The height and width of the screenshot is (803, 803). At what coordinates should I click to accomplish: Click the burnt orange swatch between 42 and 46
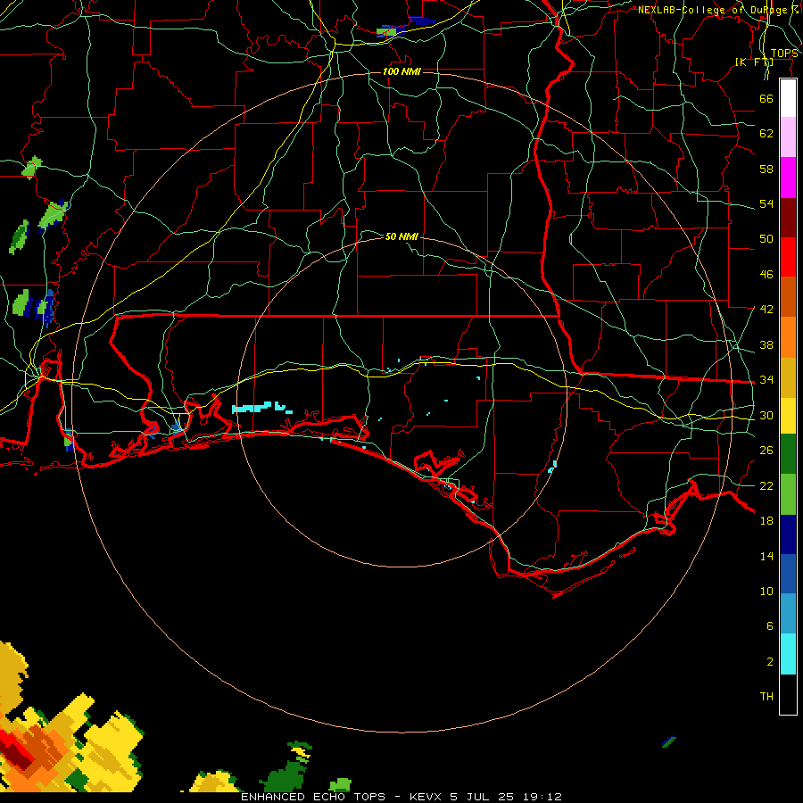(x=788, y=297)
